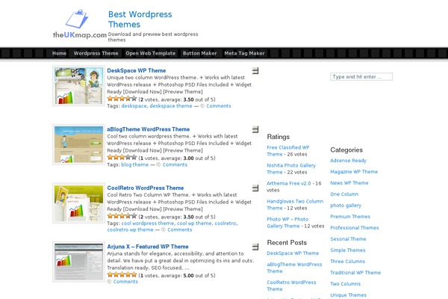Click star rating for DeskSpace WP Theme
The width and height of the screenshot is (448, 299).
[122, 99]
